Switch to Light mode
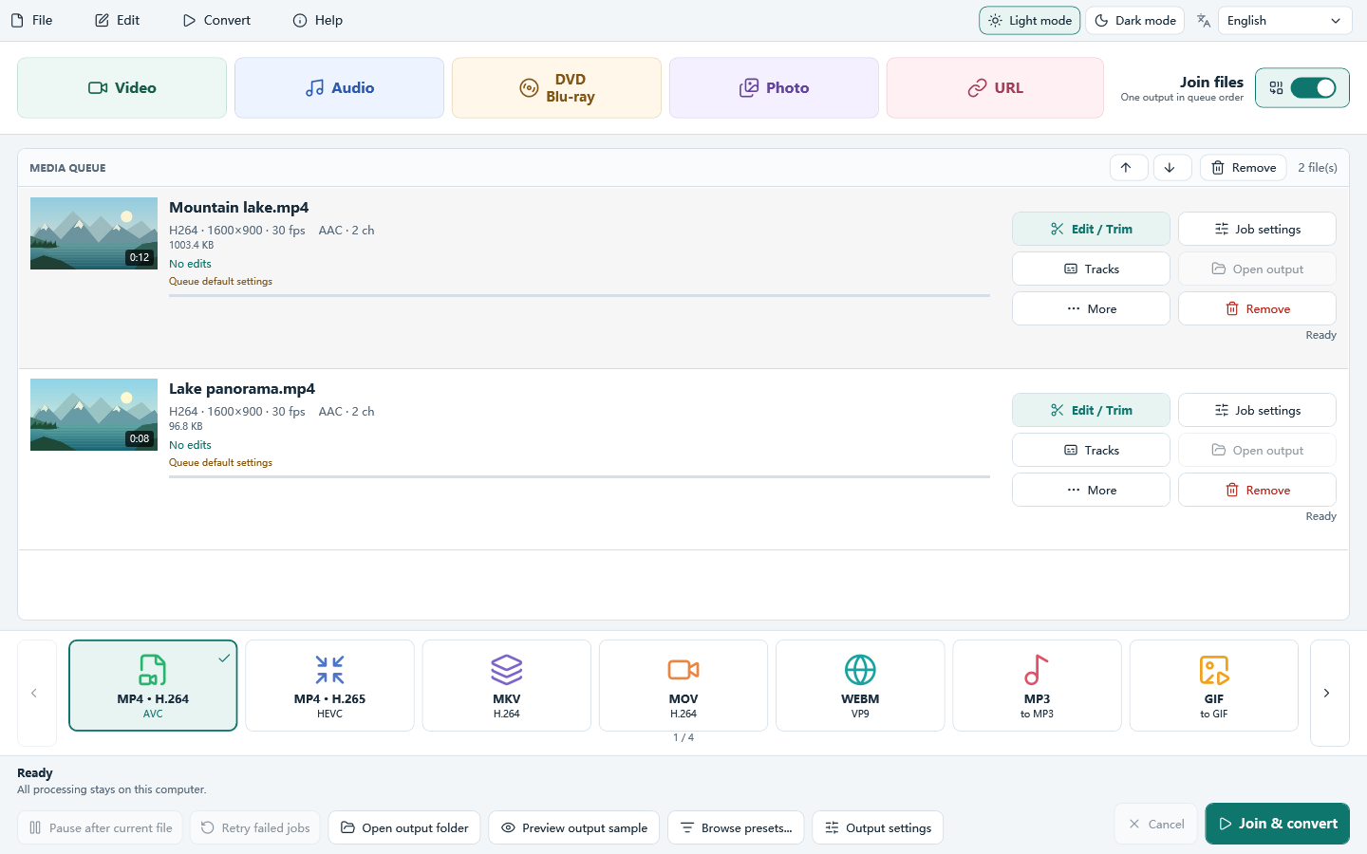This screenshot has height=854, width=1367. click(x=1030, y=21)
